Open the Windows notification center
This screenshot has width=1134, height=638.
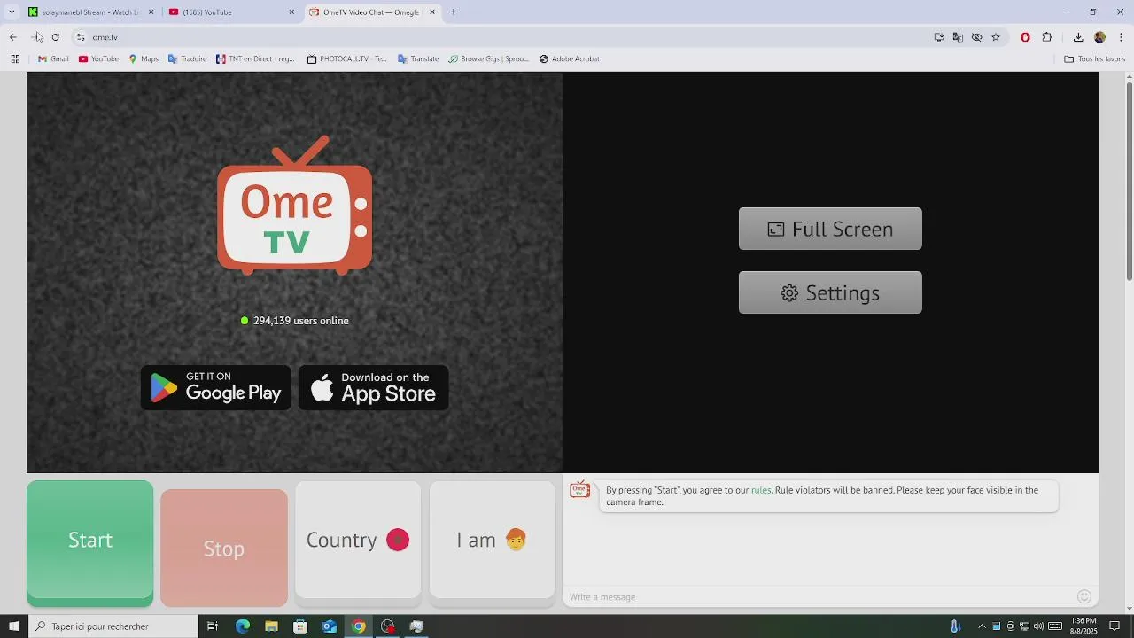point(1115,626)
